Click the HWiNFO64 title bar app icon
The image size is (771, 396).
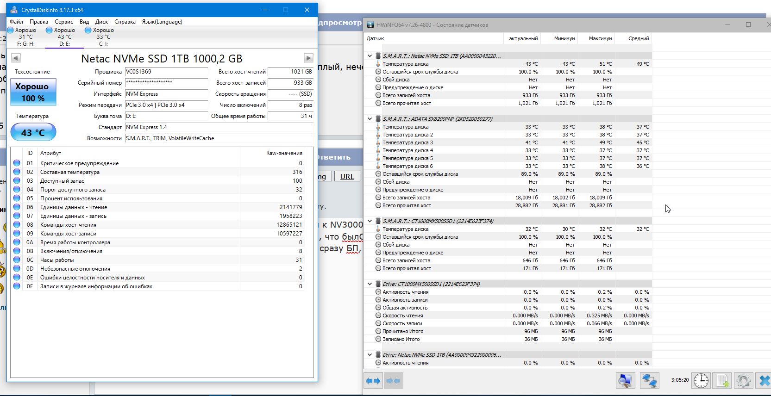tap(370, 25)
